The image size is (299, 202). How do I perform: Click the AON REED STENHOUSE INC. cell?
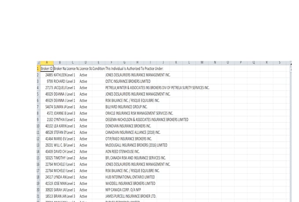tap(122, 151)
